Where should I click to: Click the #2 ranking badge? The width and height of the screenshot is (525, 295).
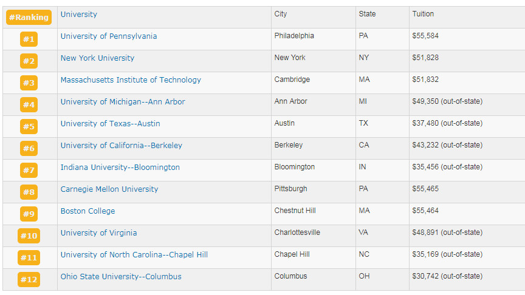(x=29, y=61)
